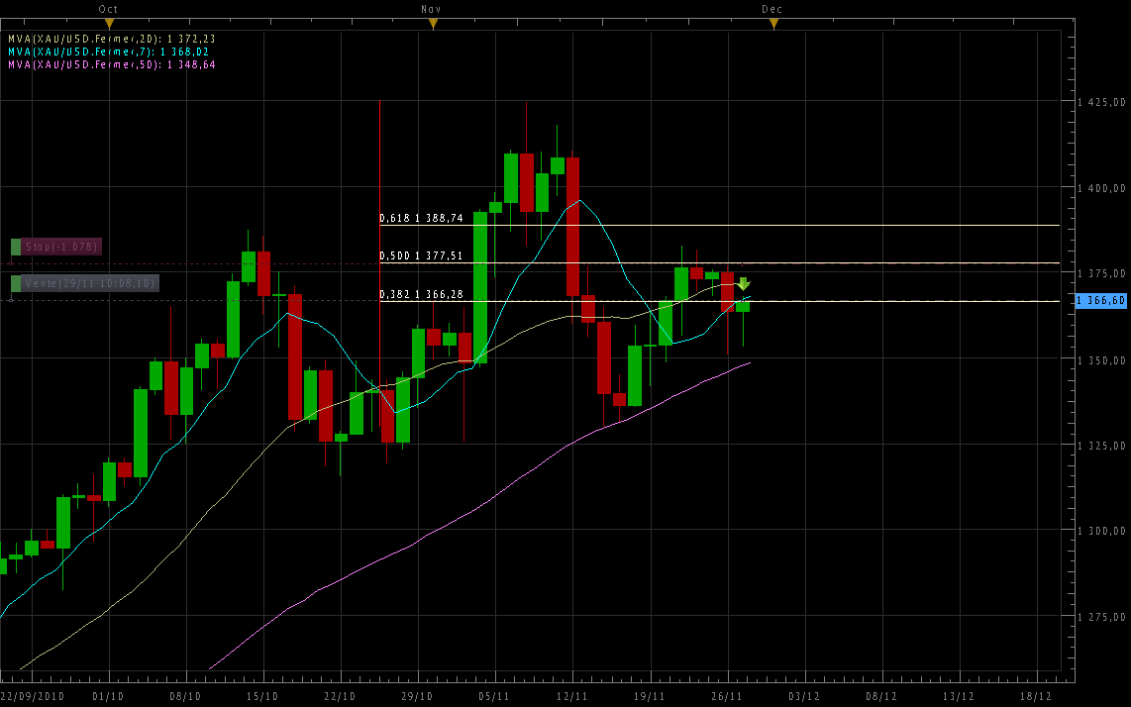
Task: Click the 7-period MVA cyan legend entry
Action: [x=108, y=51]
